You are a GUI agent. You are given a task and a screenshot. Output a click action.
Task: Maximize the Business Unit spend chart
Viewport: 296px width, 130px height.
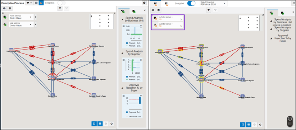[x=141, y=26]
